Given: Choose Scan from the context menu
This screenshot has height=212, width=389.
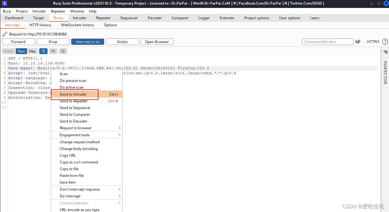Looking at the screenshot, I should (x=87, y=74).
